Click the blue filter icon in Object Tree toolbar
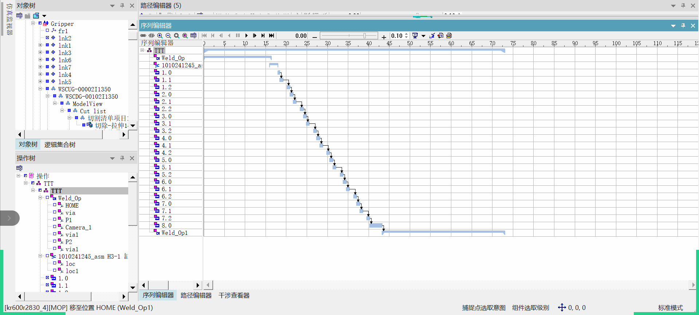 pos(36,16)
